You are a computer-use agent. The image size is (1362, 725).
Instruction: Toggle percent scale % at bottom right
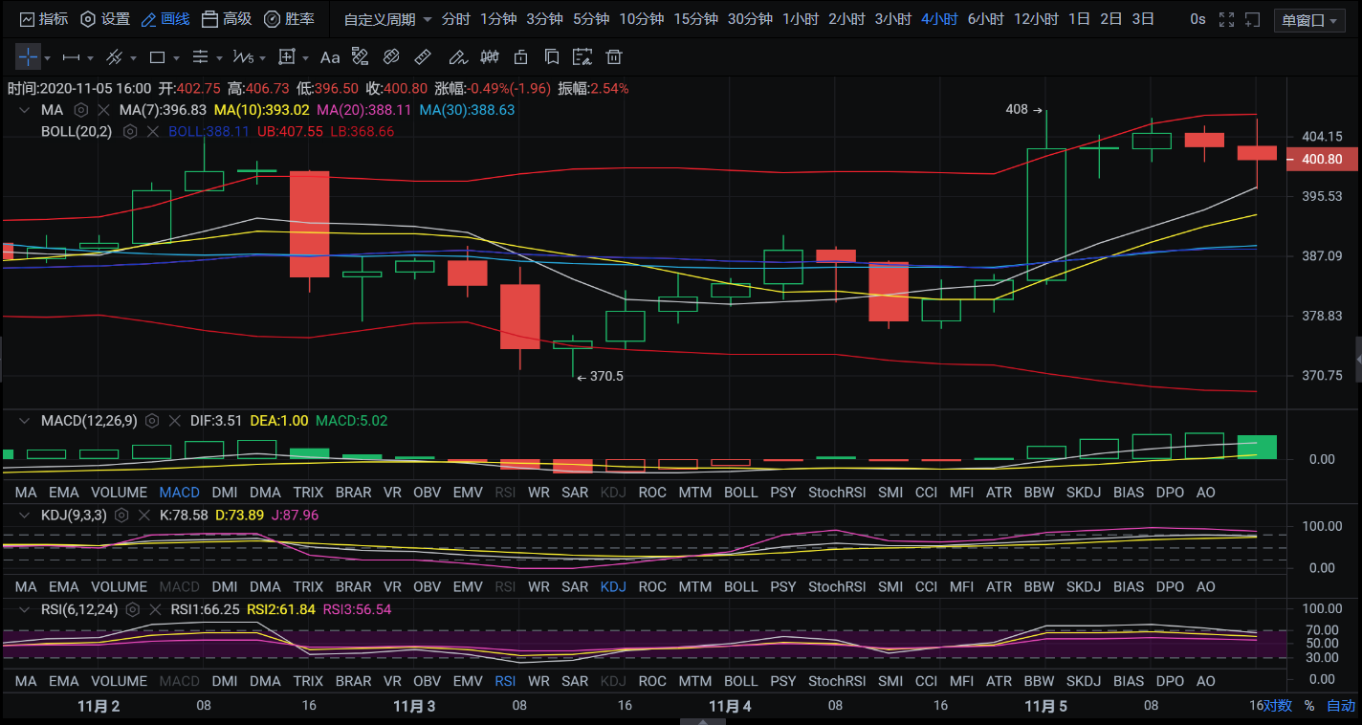(1309, 706)
